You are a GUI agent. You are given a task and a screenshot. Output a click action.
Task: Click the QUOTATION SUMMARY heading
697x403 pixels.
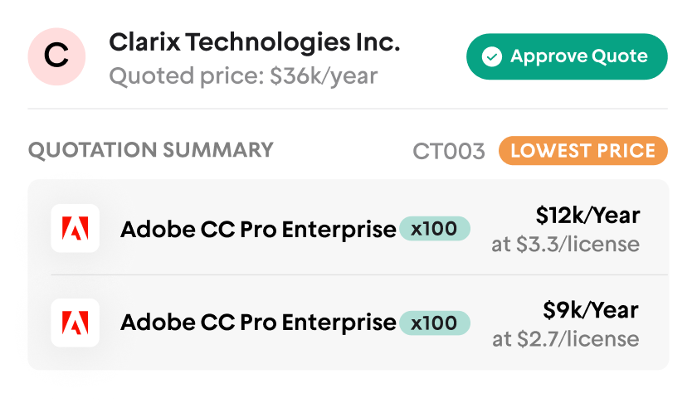pos(150,150)
